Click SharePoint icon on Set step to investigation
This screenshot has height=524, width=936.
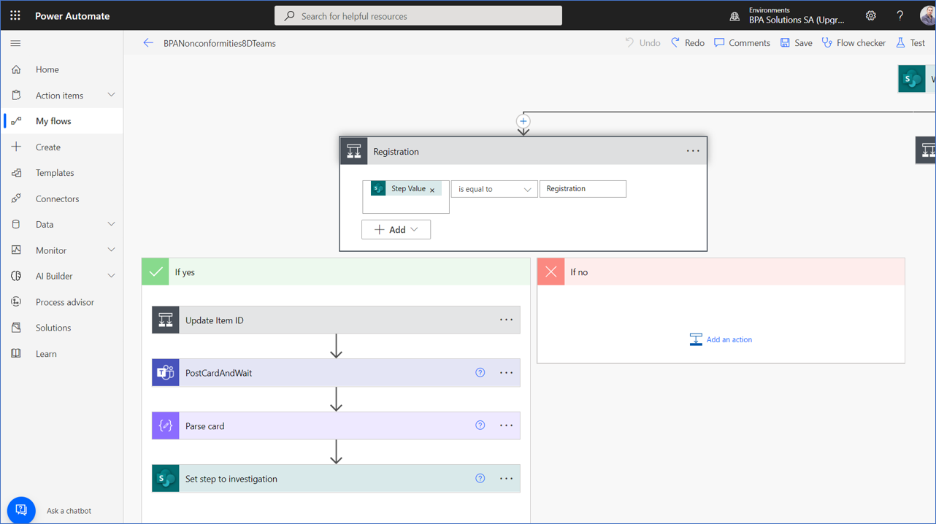pyautogui.click(x=166, y=479)
